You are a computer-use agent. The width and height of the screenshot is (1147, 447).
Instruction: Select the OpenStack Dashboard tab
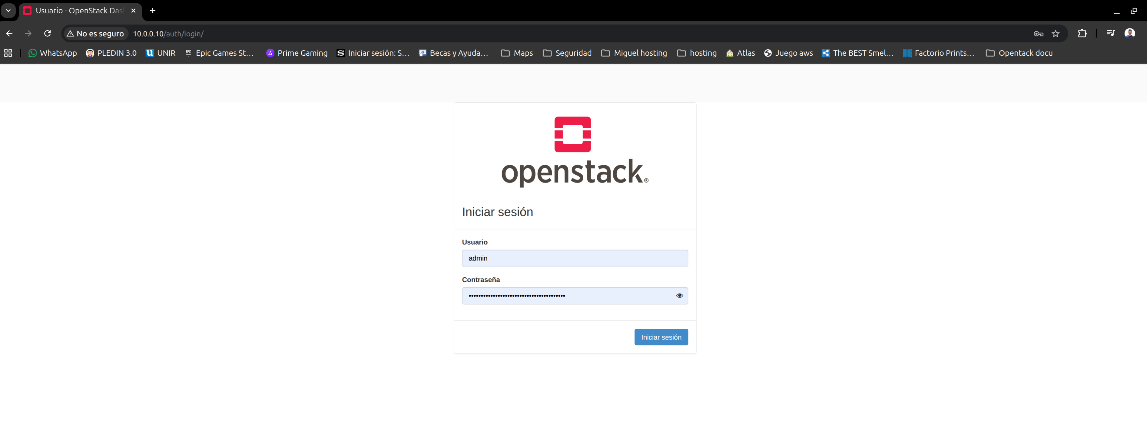[x=76, y=11]
